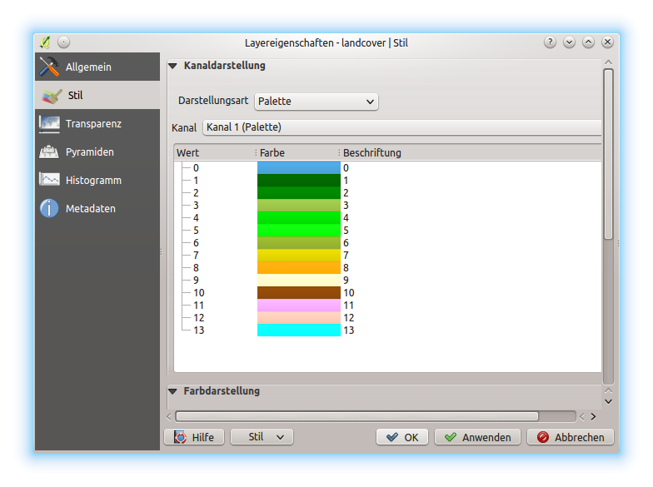Expand the Farbdarstellung section
Screen dimensions: 653x487
click(173, 391)
